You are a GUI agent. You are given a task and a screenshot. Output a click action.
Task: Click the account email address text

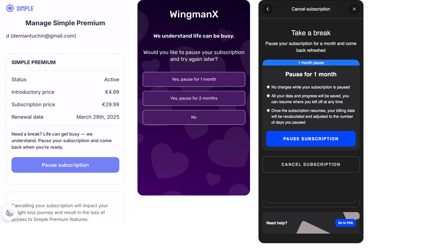(43, 36)
